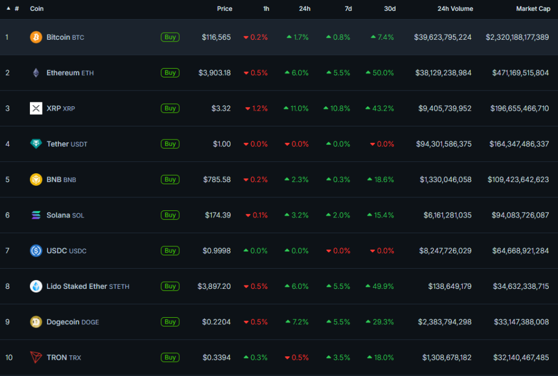Image resolution: width=558 pixels, height=376 pixels.
Task: Click the Lido Staked Ether logo
Action: pos(35,286)
